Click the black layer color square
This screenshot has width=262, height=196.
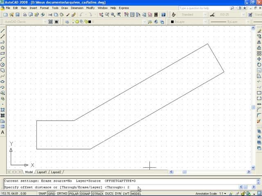pos(90,22)
